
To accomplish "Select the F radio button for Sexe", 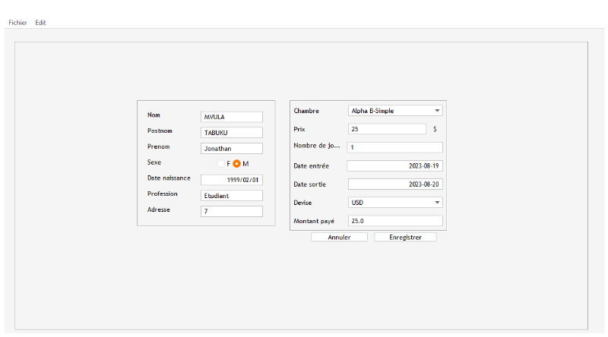I will [x=221, y=164].
